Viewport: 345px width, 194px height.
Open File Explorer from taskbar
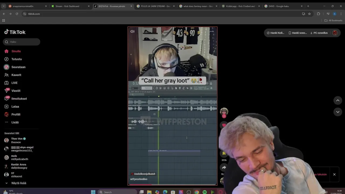pyautogui.click(x=149, y=192)
